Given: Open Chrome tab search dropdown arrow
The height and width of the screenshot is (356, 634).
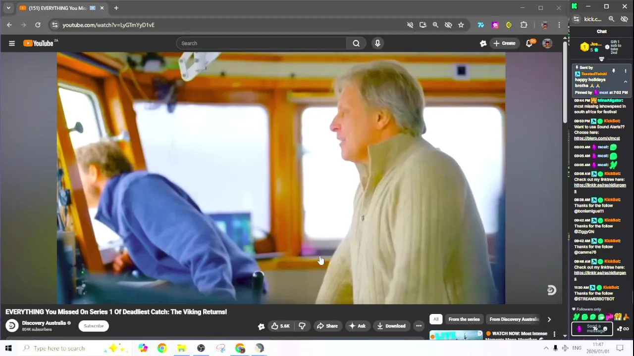Looking at the screenshot, I should tap(8, 8).
